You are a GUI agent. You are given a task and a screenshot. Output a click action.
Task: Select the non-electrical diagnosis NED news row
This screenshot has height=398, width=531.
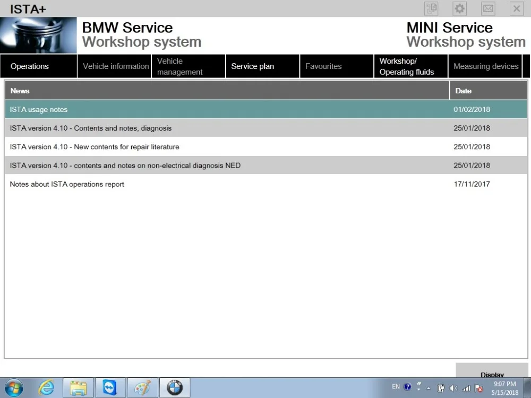266,165
